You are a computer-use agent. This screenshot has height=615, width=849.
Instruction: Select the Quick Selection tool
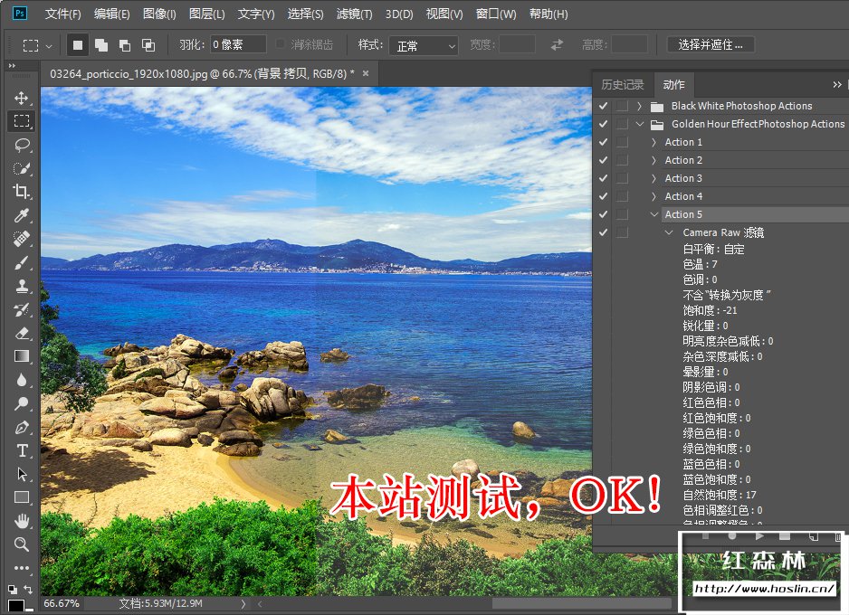[22, 168]
